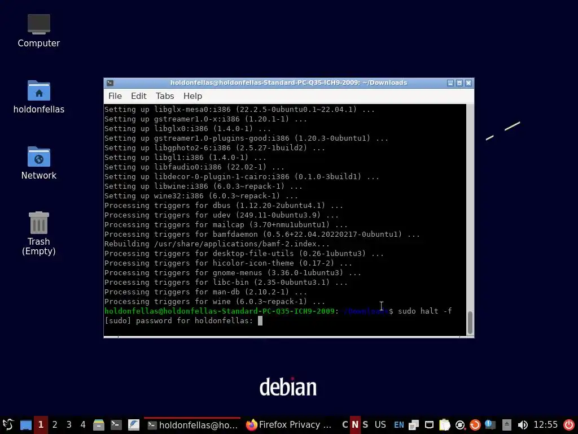
Task: Click 'Setting up libglx-mesa0:i386' line
Action: pyautogui.click(x=239, y=110)
